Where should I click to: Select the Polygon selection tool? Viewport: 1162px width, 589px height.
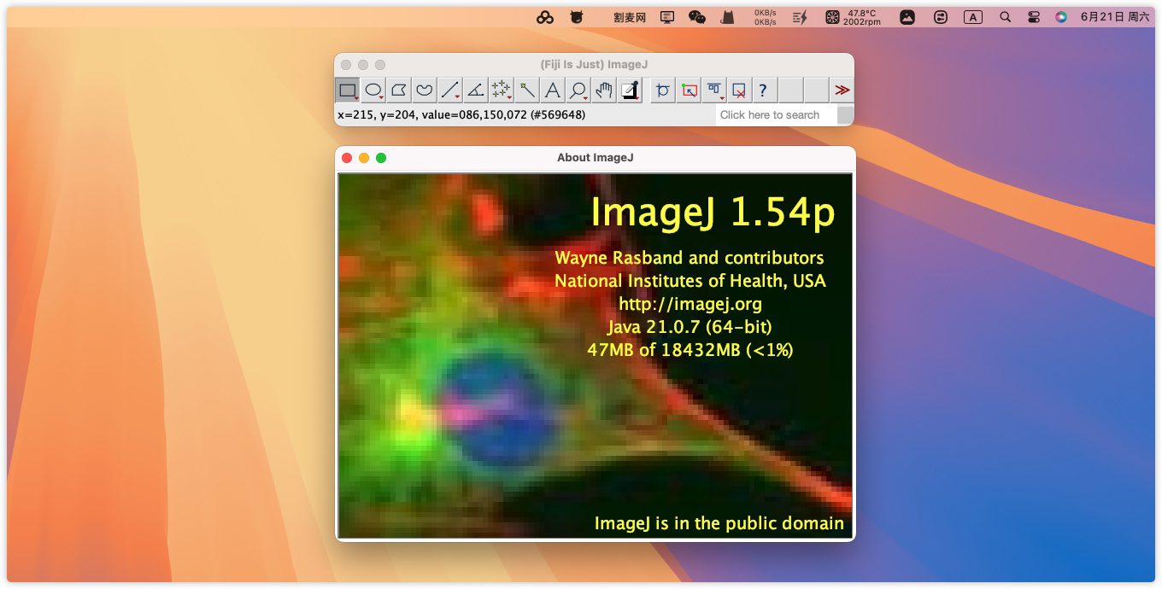[399, 90]
